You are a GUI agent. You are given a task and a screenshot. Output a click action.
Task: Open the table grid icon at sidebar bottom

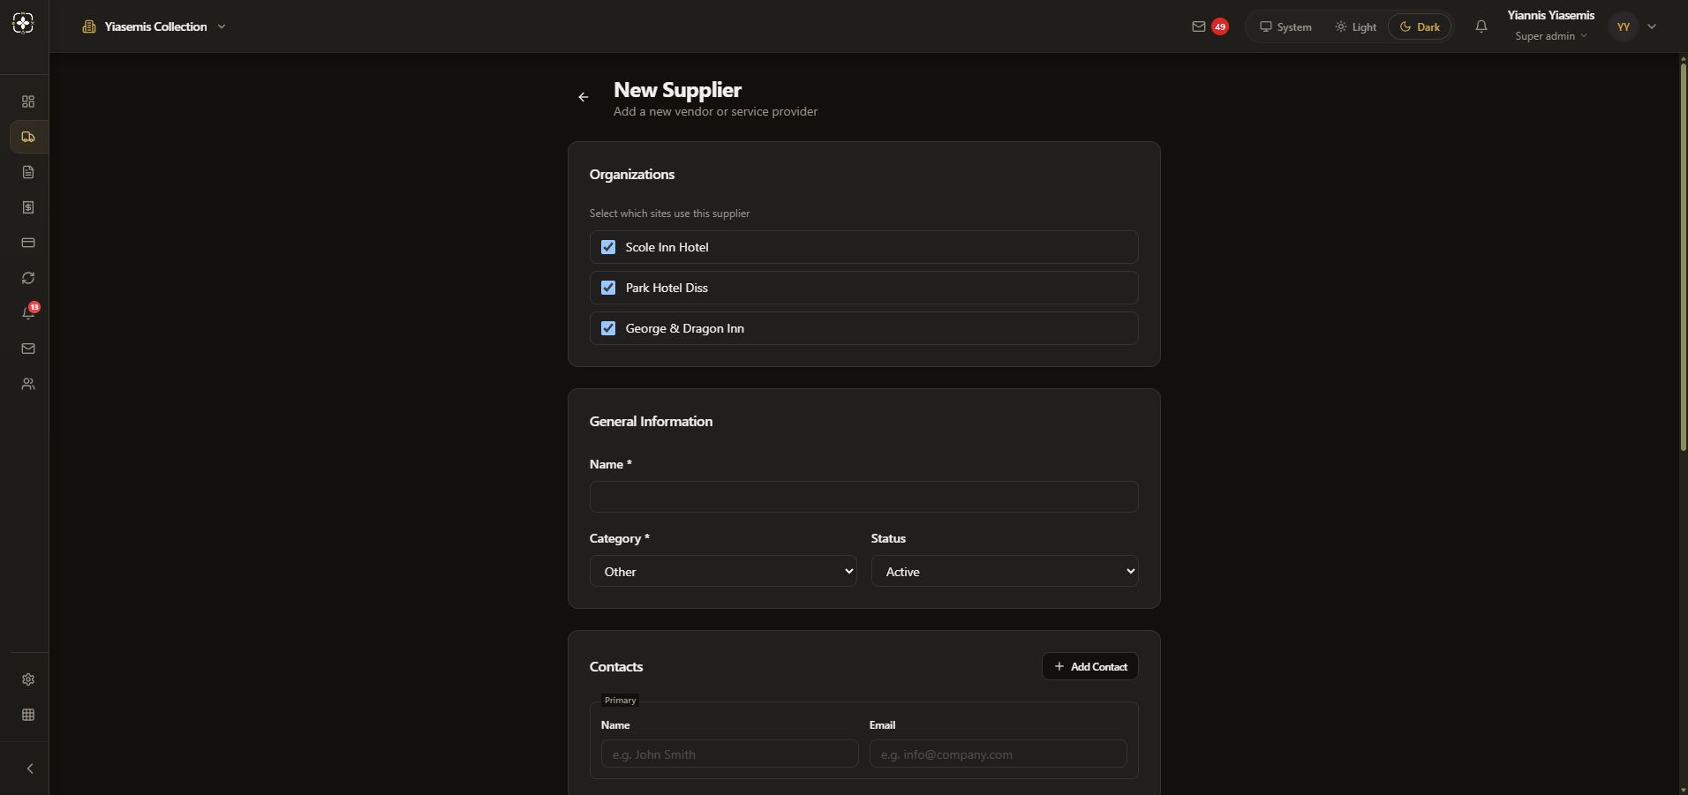coord(28,715)
